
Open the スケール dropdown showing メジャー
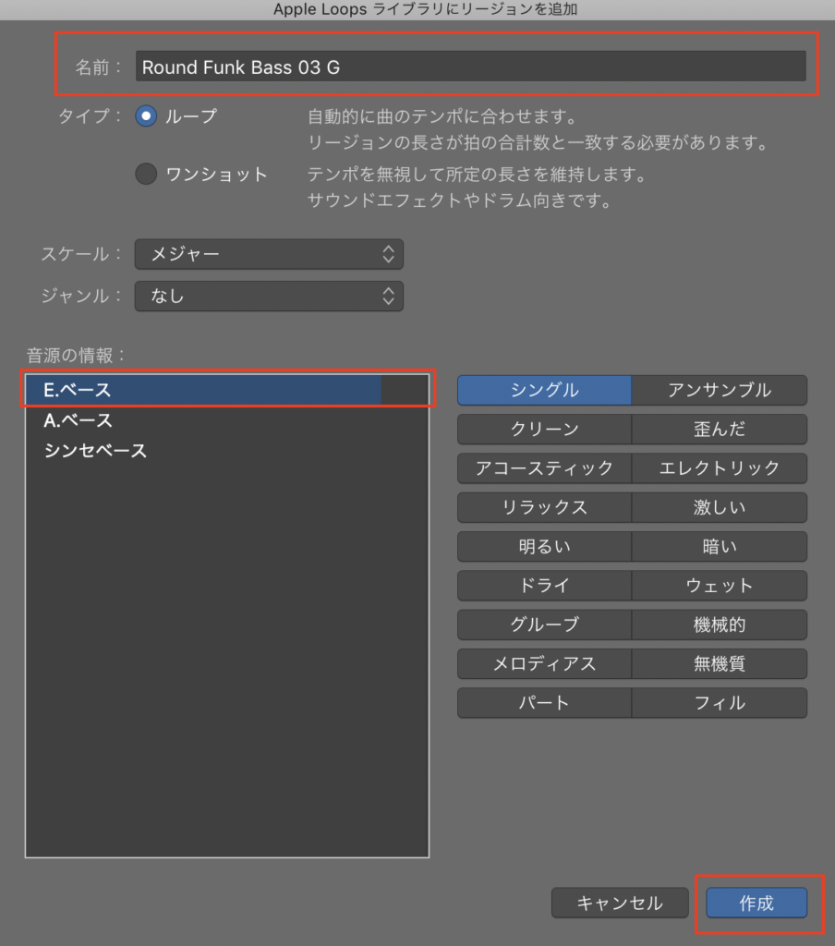(269, 254)
